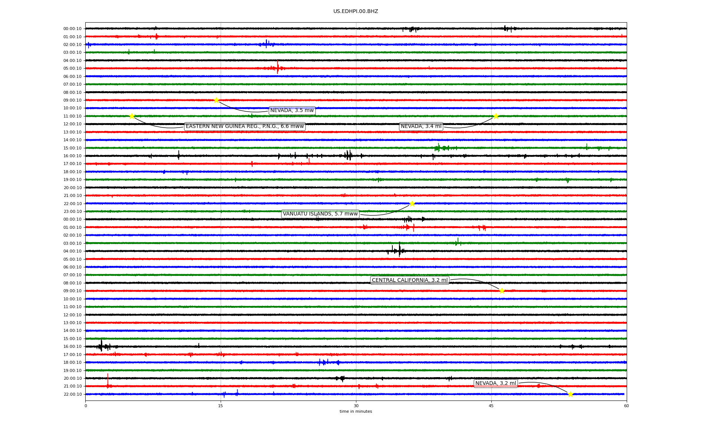Screen dimensions: 712x445
Task: Click the EASTERN NEW GUINEA REG. 6.6 mww label
Action: click(x=245, y=126)
